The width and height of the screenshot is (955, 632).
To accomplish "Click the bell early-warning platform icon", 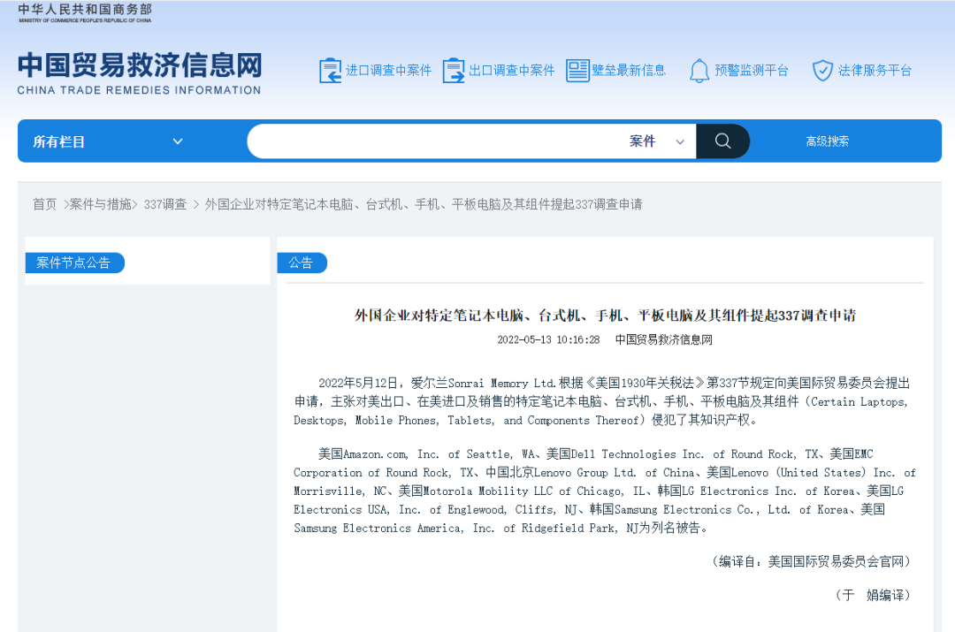I will tap(699, 71).
